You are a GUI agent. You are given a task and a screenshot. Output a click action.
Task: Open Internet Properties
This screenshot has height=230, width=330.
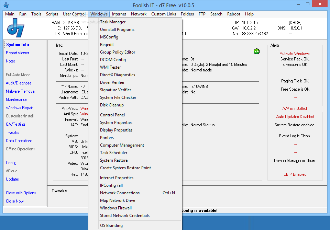(135, 178)
